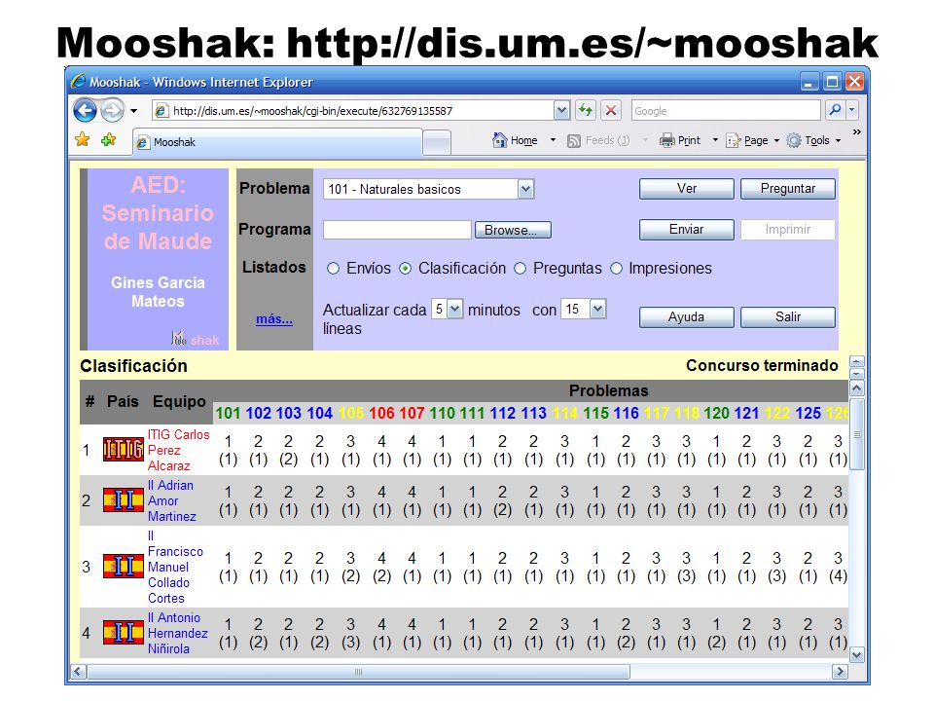
Task: Click the Add to Favorites star-plus icon
Action: pyautogui.click(x=108, y=140)
